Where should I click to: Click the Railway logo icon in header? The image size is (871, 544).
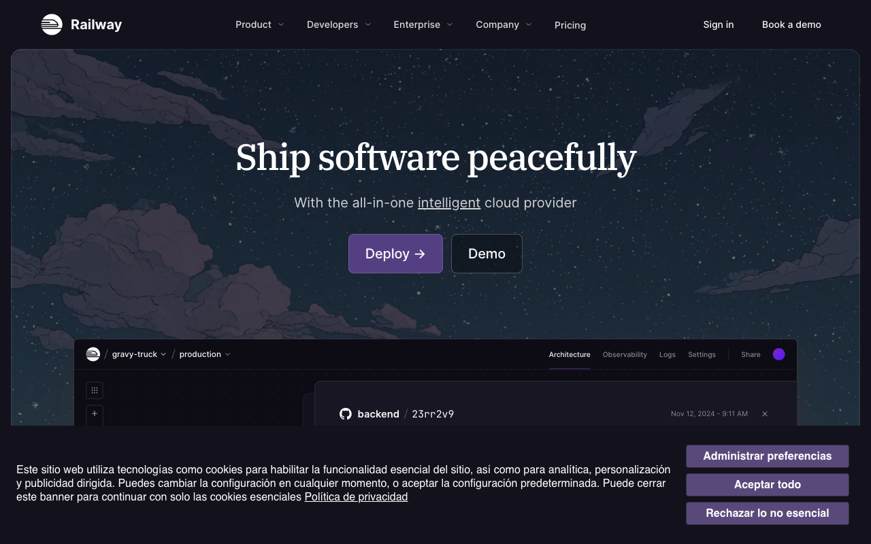[x=52, y=24]
